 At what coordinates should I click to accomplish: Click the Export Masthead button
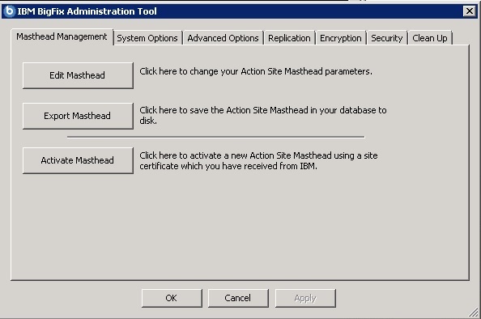(78, 116)
